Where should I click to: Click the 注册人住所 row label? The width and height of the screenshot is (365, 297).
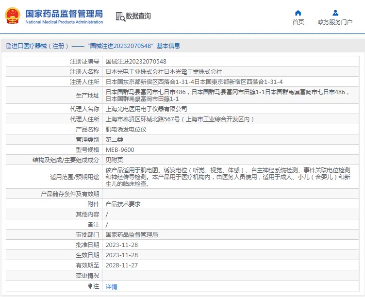[x=84, y=82]
